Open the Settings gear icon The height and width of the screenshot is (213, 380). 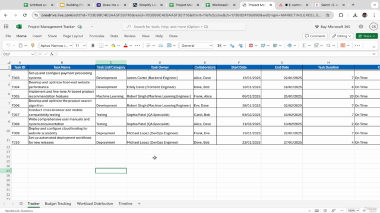361,27
